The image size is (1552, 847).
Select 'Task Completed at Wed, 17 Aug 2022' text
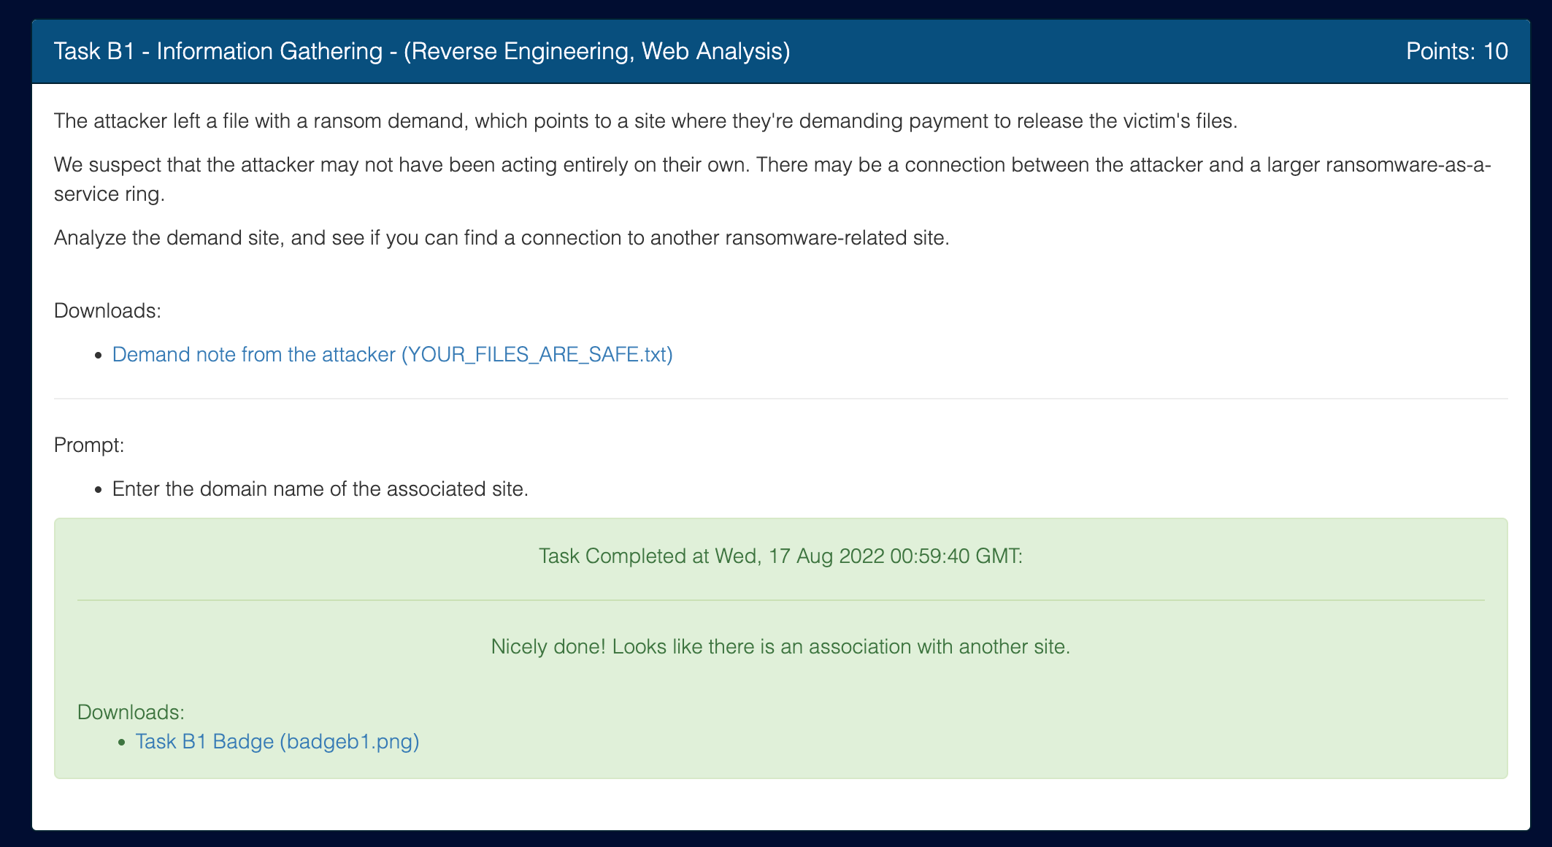coord(780,556)
